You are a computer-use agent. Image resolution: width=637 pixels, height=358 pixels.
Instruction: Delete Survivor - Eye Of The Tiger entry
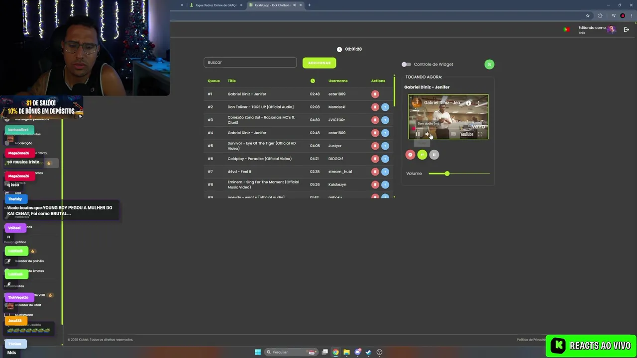click(375, 146)
